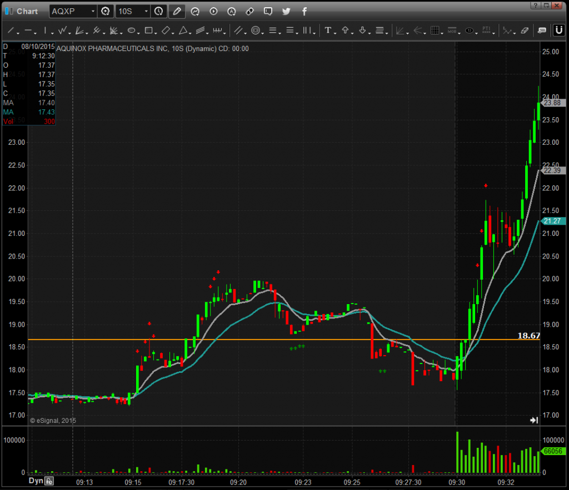The image size is (569, 490).
Task: Expand the dropdown arrow beside TJ ellipse tool
Action: coord(476,33)
